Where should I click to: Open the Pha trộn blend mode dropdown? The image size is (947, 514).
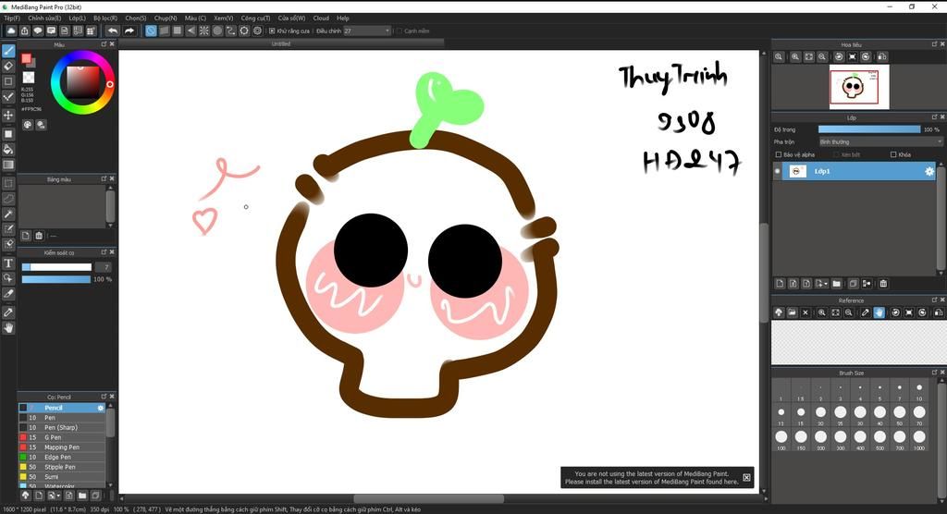[880, 142]
